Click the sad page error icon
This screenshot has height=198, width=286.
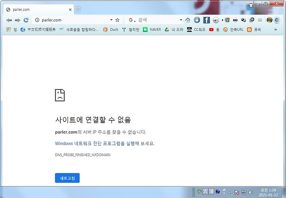click(x=60, y=95)
